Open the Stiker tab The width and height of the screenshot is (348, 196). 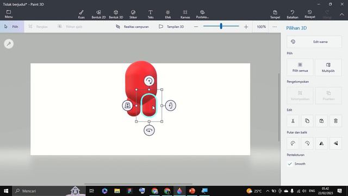[133, 14]
